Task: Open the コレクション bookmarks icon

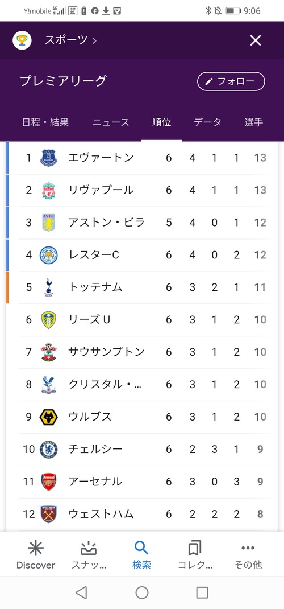Action: pos(195,549)
